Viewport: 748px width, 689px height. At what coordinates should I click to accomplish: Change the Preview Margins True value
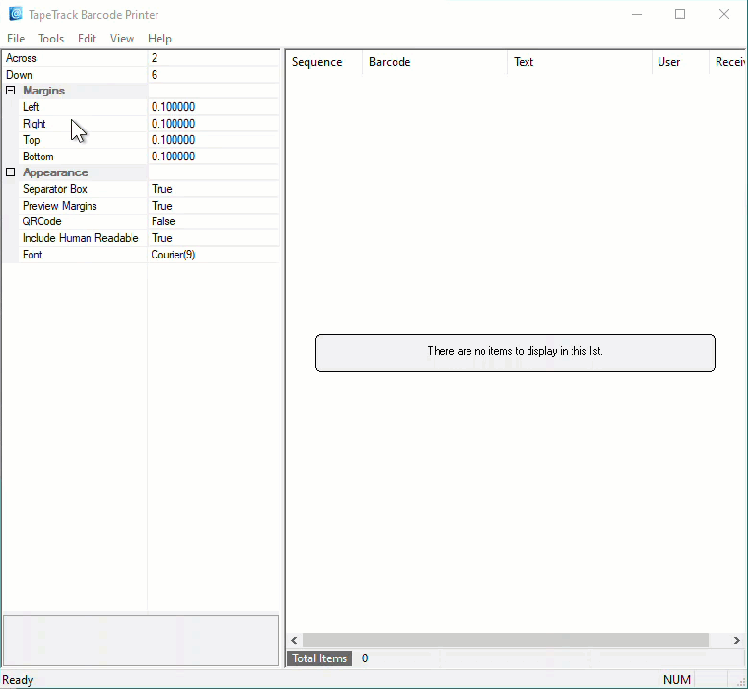(214, 206)
